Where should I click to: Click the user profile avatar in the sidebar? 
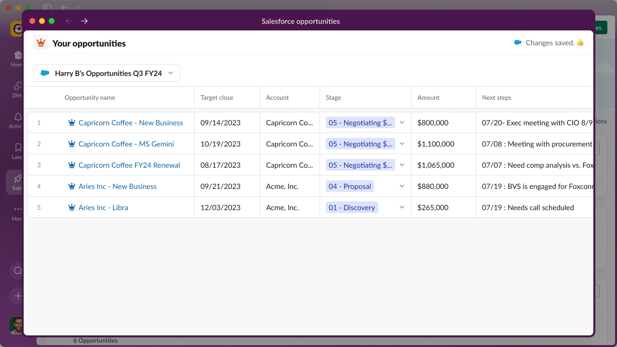tap(16, 326)
